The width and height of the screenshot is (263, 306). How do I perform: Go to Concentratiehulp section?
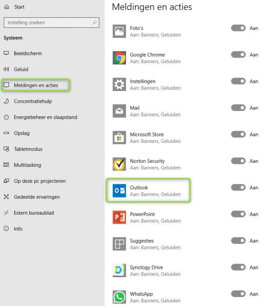coord(33,101)
